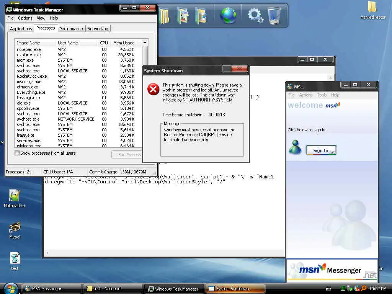Click the MSN window title bar icon
This screenshot has height=294, width=392.
290,87
